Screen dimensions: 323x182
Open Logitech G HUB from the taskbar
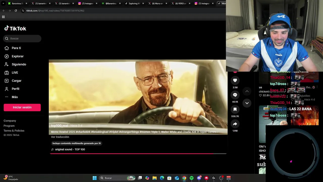(x=214, y=178)
